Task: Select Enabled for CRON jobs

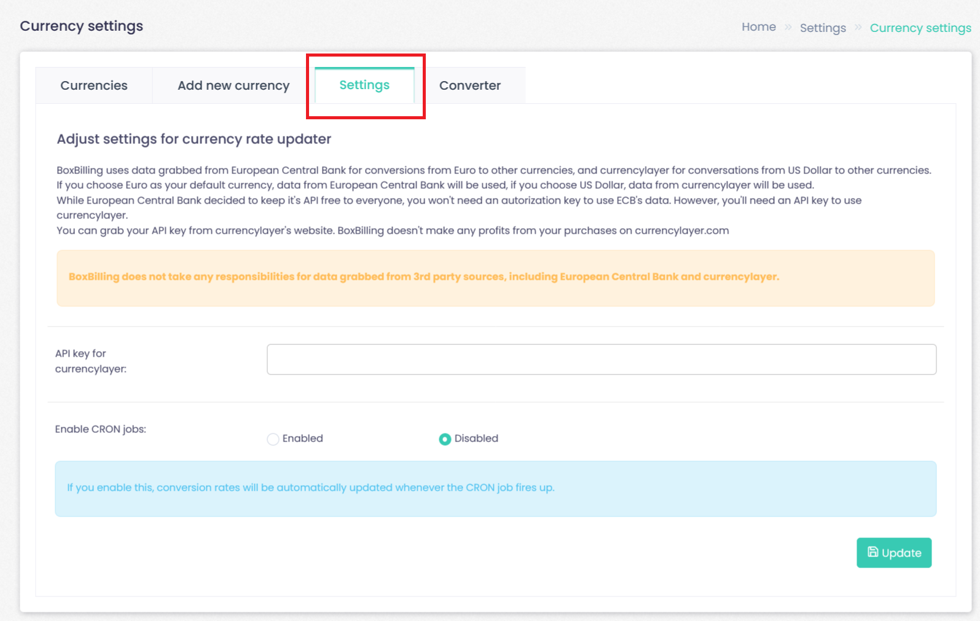Action: click(x=273, y=439)
